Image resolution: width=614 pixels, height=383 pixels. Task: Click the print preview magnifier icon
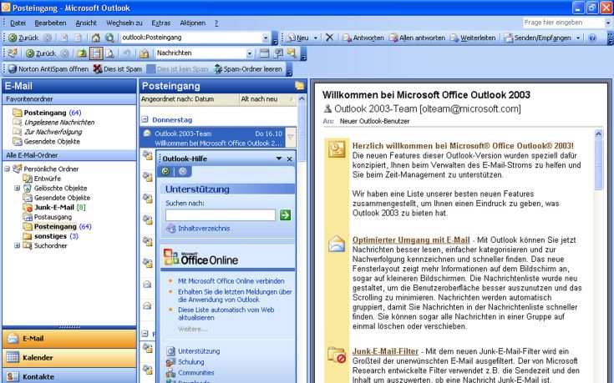click(x=110, y=53)
